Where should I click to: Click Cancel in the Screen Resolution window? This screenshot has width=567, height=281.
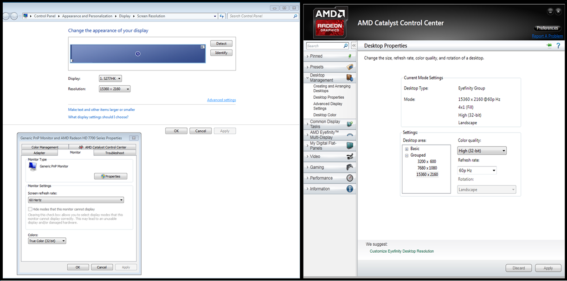(x=200, y=131)
